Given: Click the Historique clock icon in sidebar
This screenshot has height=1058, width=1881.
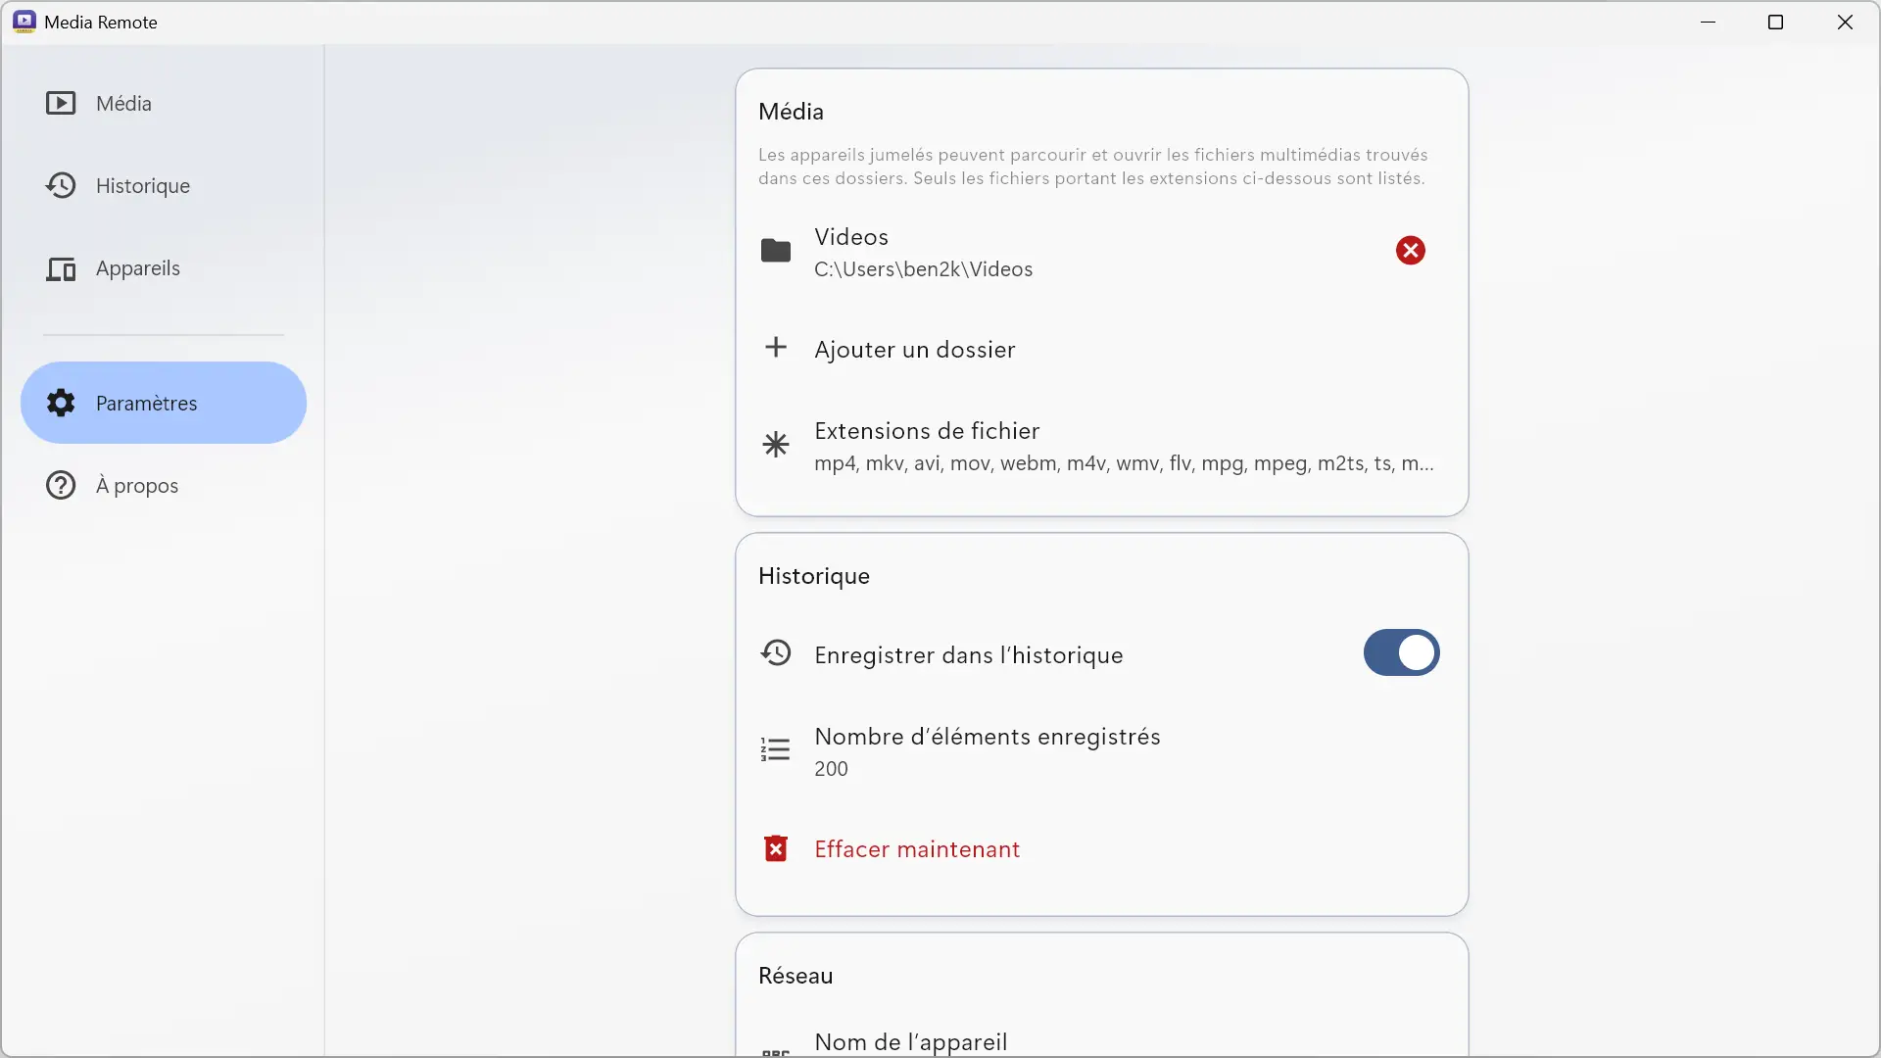Looking at the screenshot, I should 61,185.
